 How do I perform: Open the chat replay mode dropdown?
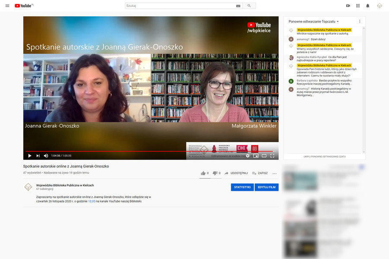(x=314, y=22)
